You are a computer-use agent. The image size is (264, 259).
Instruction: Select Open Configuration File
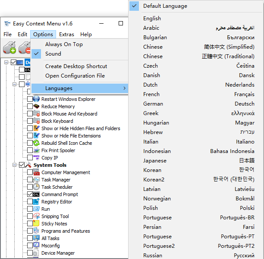80,76
